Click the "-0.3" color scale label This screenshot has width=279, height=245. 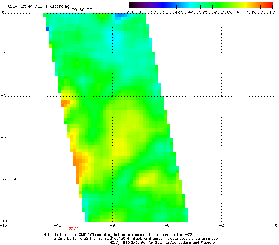tap(189, 12)
